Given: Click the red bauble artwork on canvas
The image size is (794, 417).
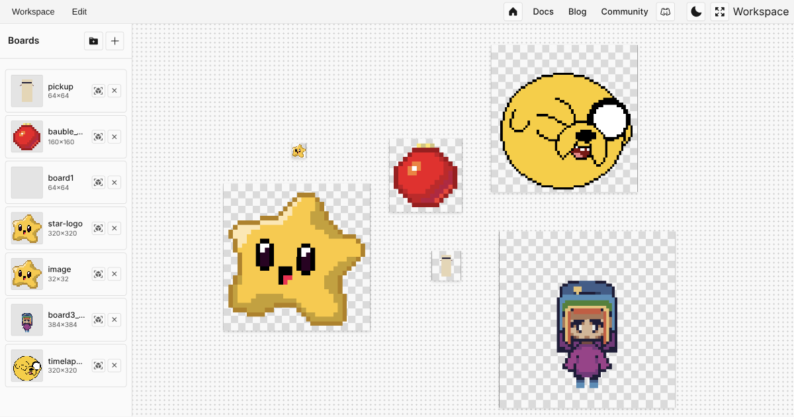Looking at the screenshot, I should click(425, 175).
